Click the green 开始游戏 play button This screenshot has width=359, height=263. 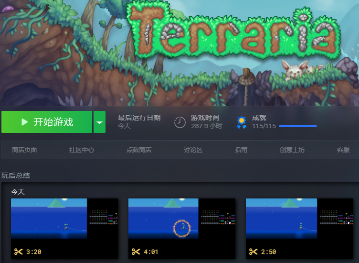tap(47, 122)
